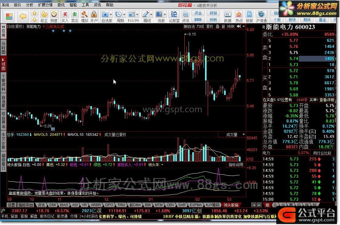Switch to the KJY筹码 indicator tab
This screenshot has width=340, height=225.
click(213, 205)
